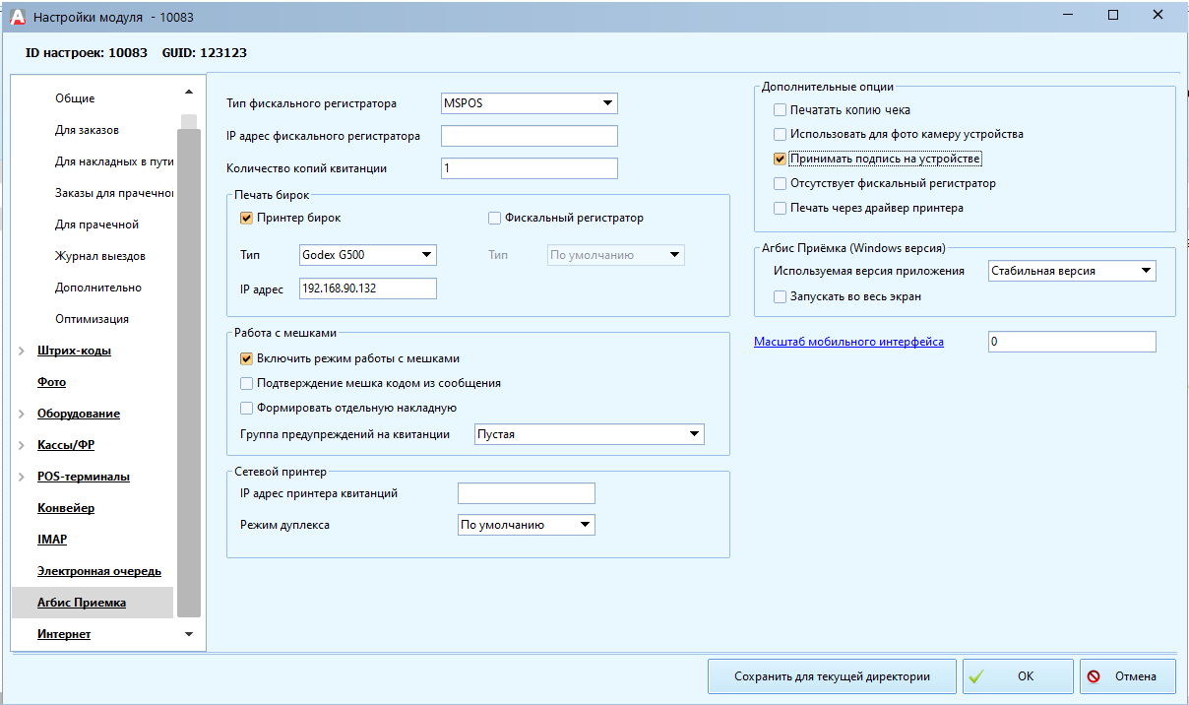Disable Включить режим работы с мешками
The width and height of the screenshot is (1189, 705).
point(247,358)
